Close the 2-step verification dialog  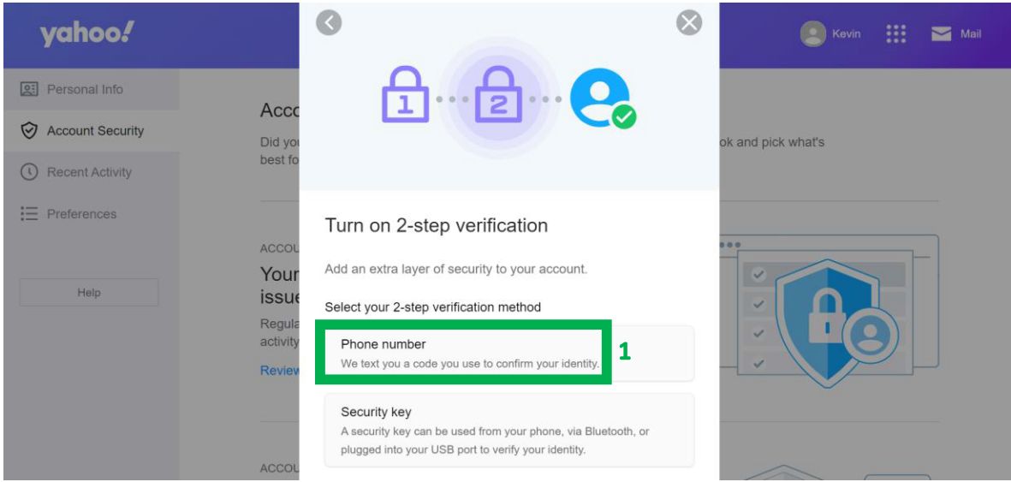[689, 23]
